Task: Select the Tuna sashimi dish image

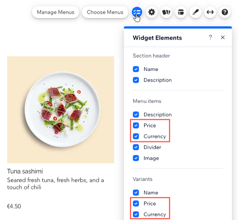Action: coord(60,110)
